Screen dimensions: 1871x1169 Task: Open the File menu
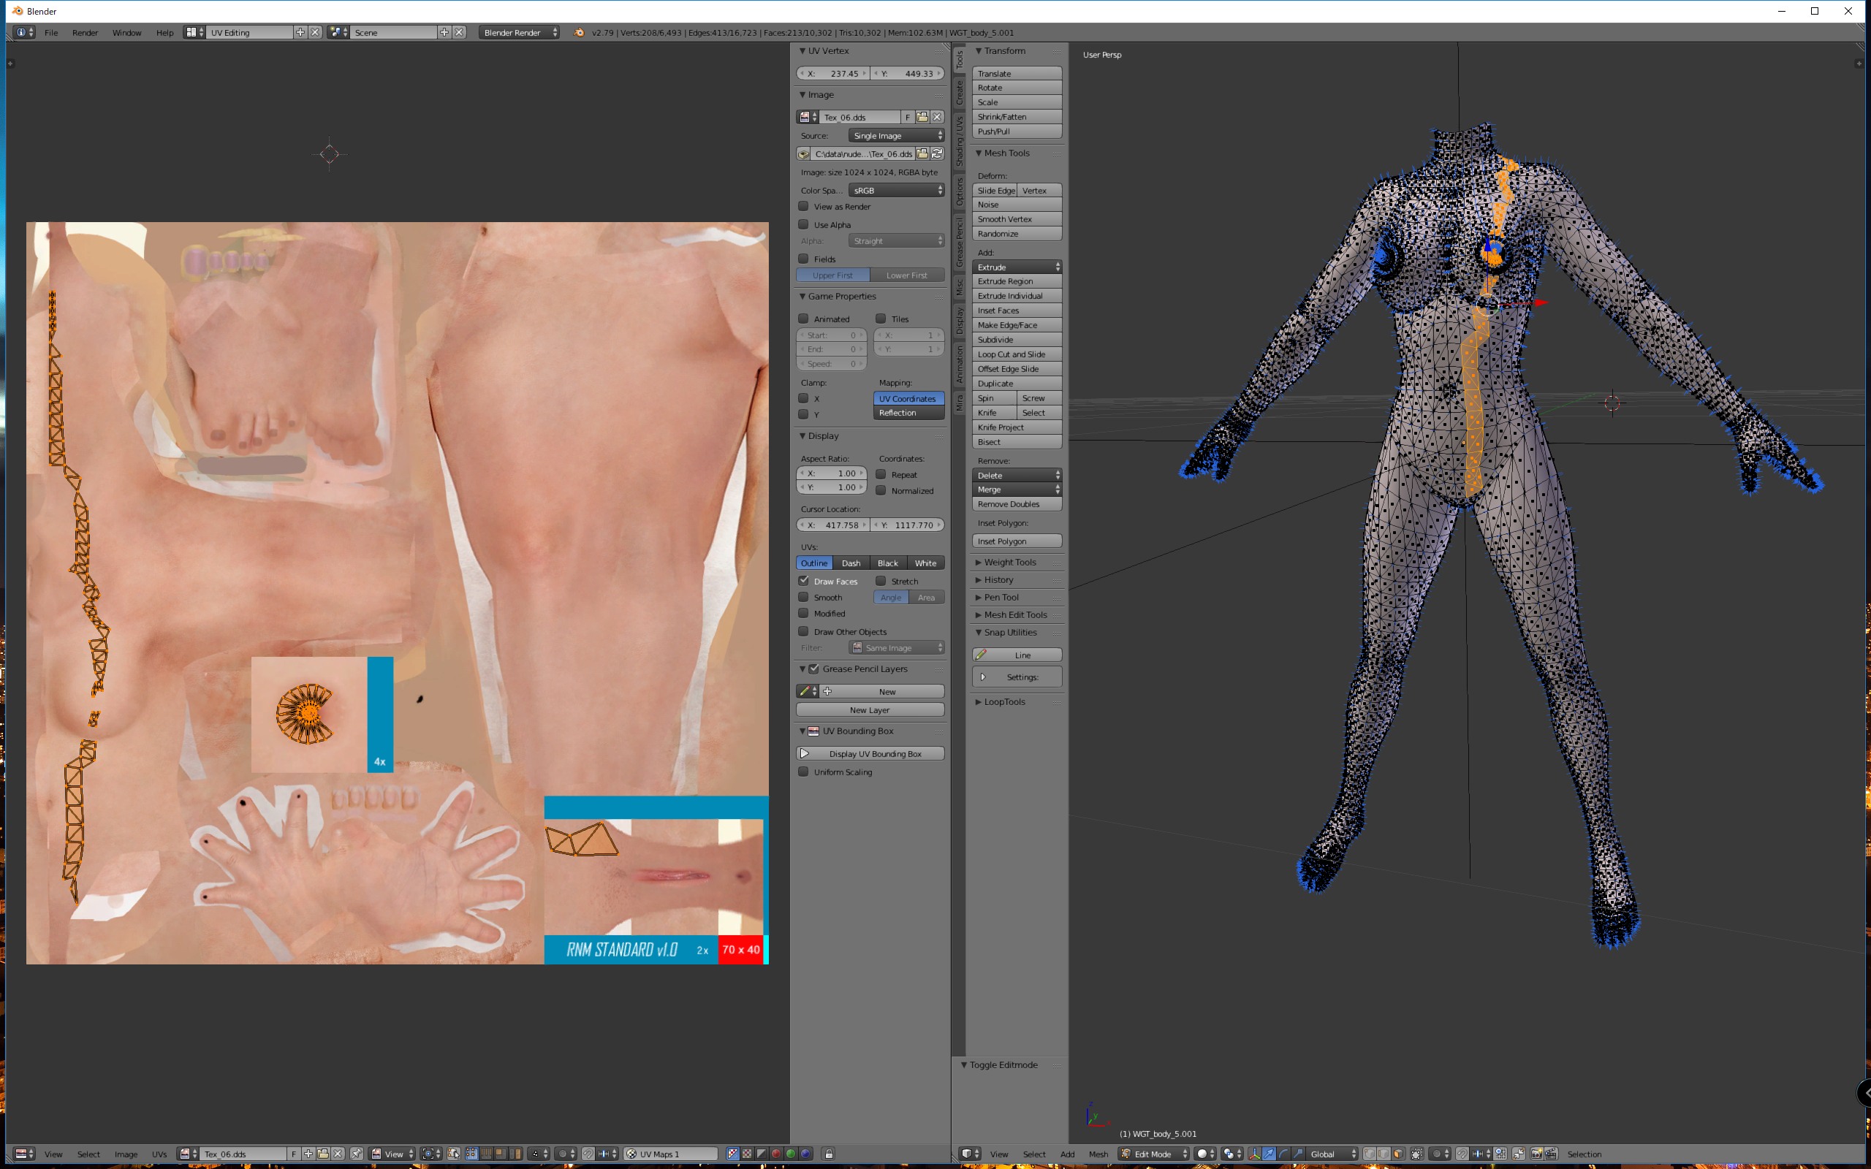(51, 32)
